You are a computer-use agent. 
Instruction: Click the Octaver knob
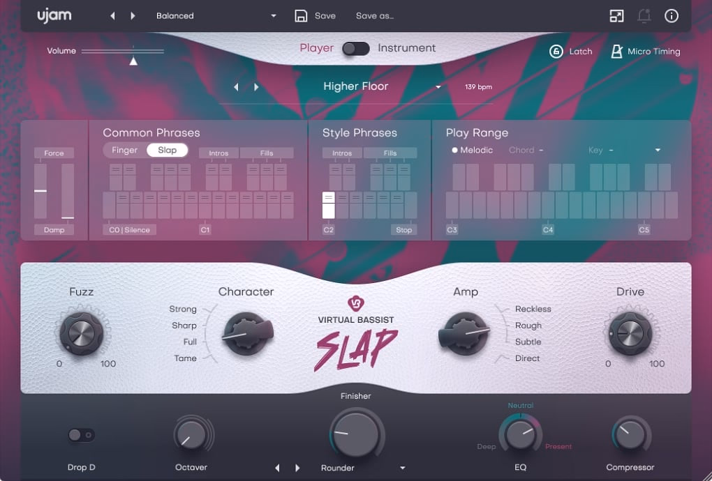click(191, 435)
